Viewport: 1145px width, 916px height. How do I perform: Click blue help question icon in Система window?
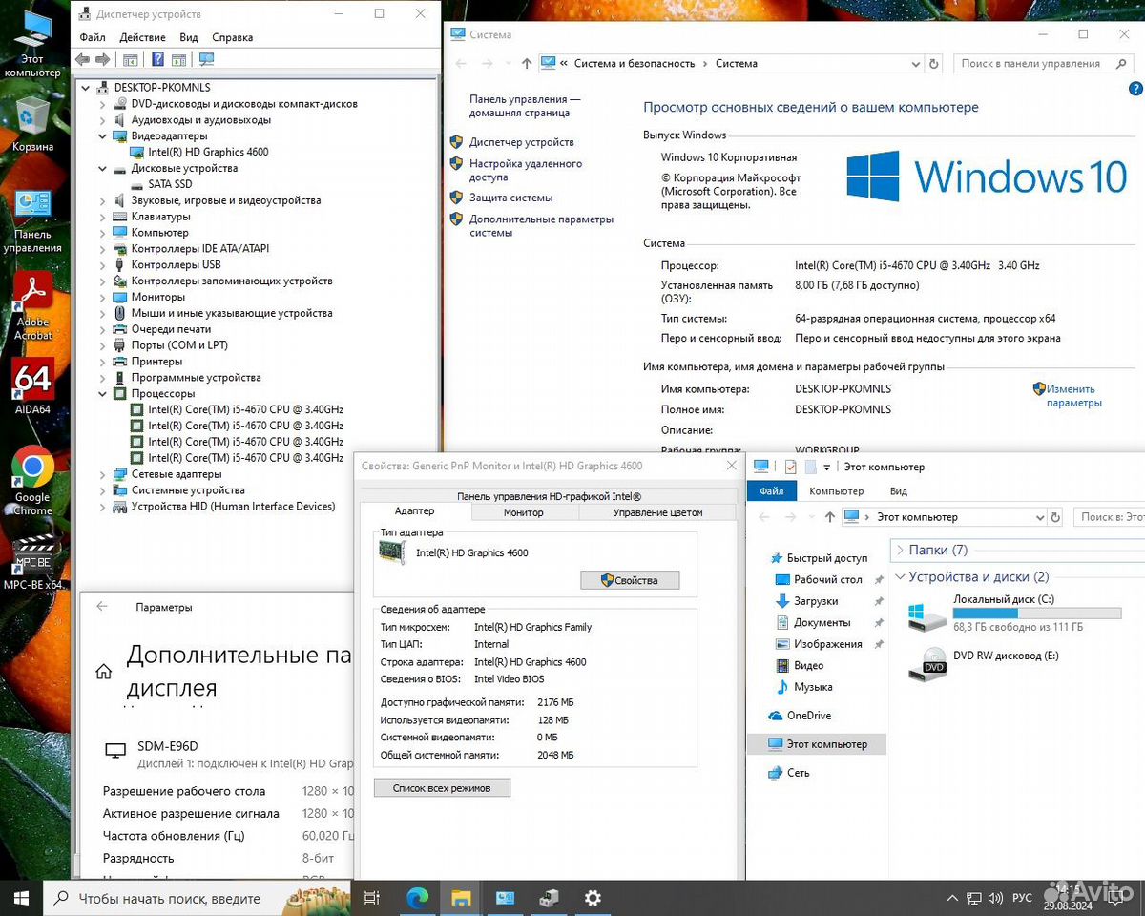[x=1135, y=88]
